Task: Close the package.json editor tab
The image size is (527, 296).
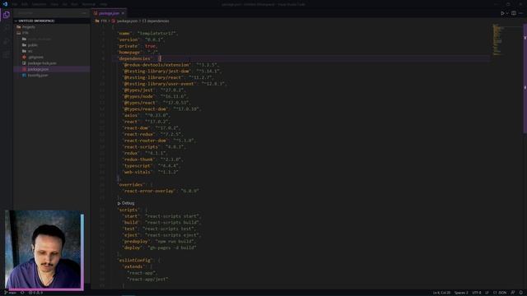Action: point(123,13)
